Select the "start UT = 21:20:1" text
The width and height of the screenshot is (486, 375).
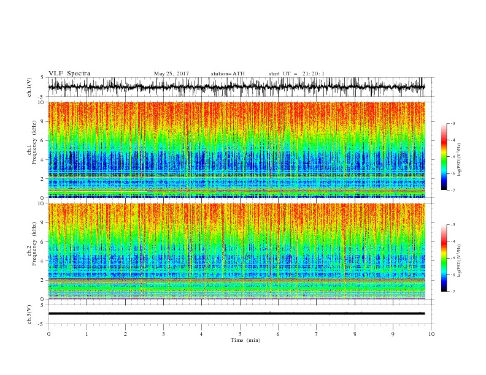[296, 74]
